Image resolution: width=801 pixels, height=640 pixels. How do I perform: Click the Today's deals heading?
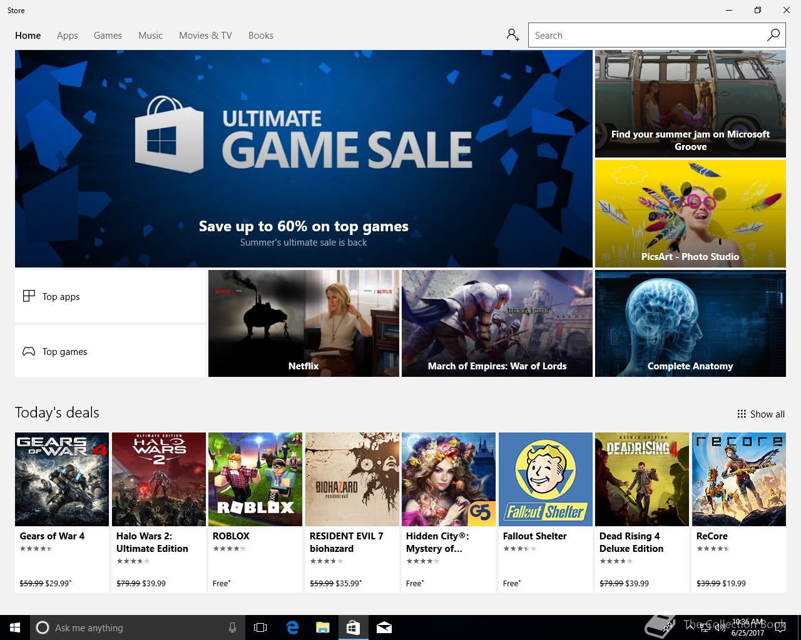pyautogui.click(x=57, y=412)
